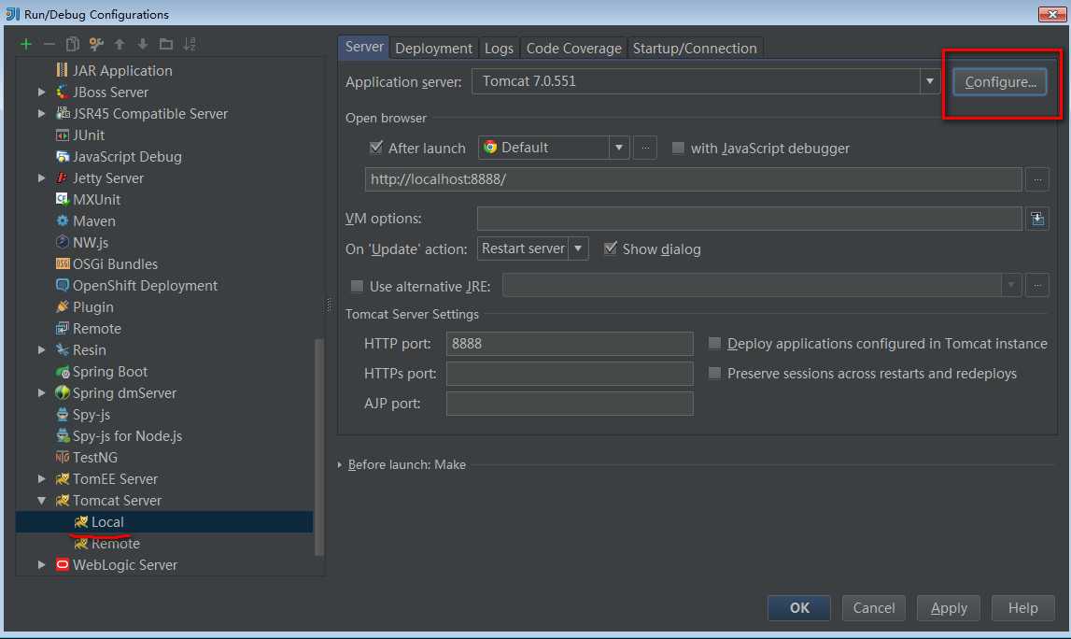
Task: Enable with JavaScript debugger checkbox
Action: [678, 148]
